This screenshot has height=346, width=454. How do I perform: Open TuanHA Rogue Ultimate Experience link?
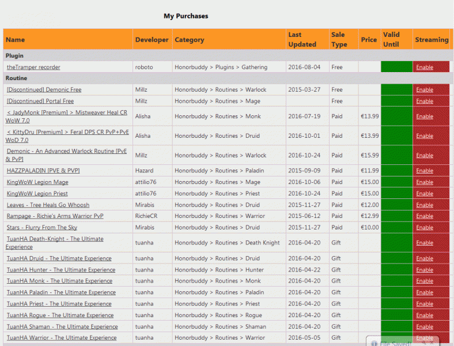[60, 315]
